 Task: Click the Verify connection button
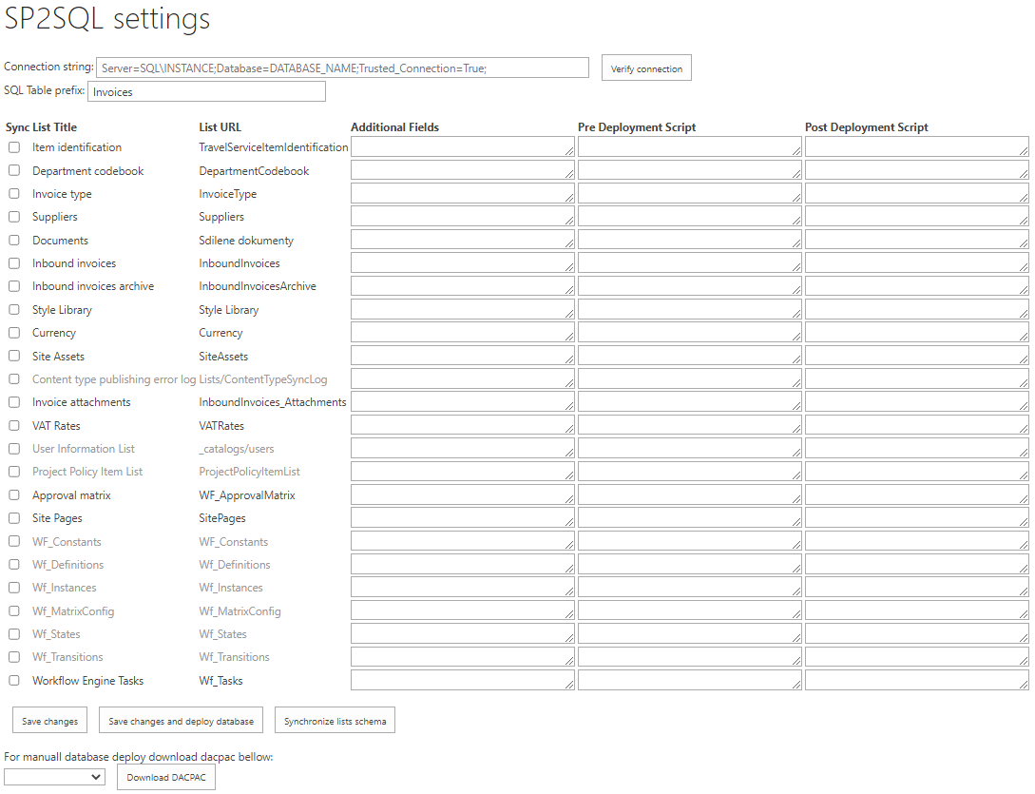[646, 68]
